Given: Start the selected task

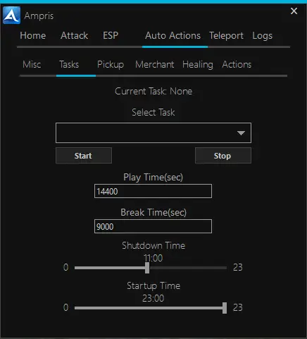Looking at the screenshot, I should click(x=84, y=156).
